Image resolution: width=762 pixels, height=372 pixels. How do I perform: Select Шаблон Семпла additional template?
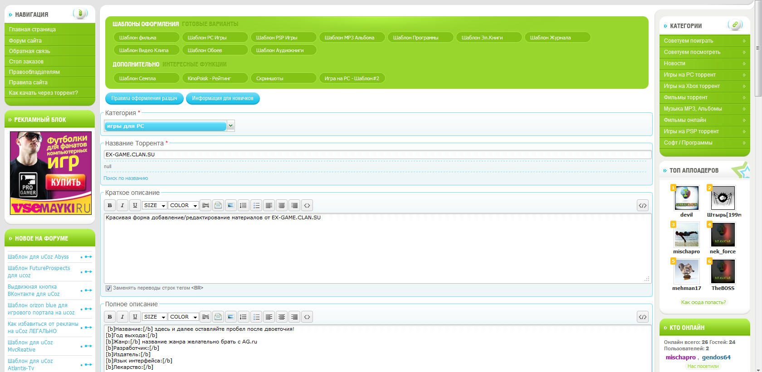click(x=147, y=78)
